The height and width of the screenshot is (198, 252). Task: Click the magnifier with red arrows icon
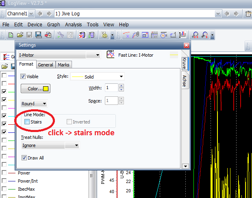(204, 35)
